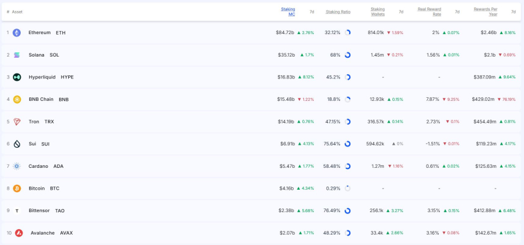
Task: Click the Bitcoin logo icon
Action: 16,188
